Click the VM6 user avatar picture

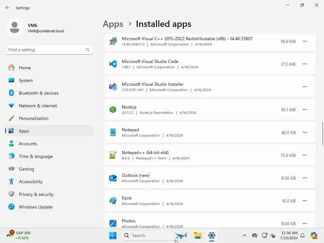click(15, 28)
